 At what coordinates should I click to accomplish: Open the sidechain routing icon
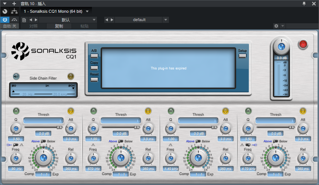pyautogui.click(x=14, y=11)
